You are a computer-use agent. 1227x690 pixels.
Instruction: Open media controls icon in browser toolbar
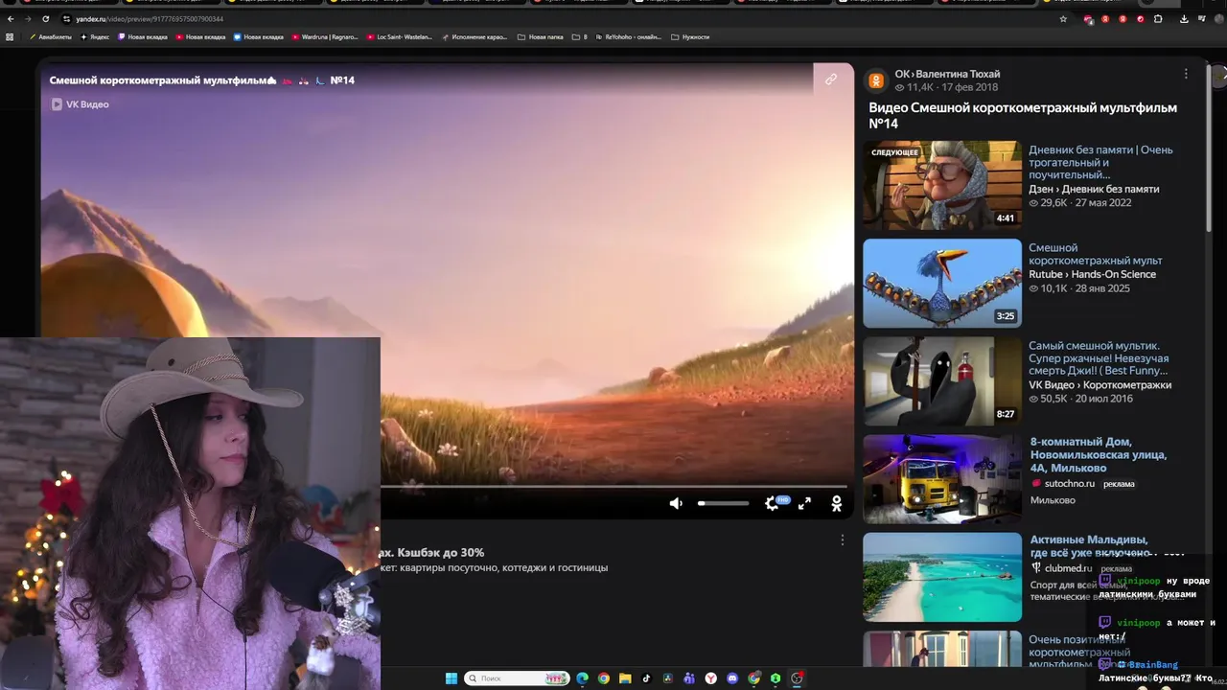tap(1201, 18)
